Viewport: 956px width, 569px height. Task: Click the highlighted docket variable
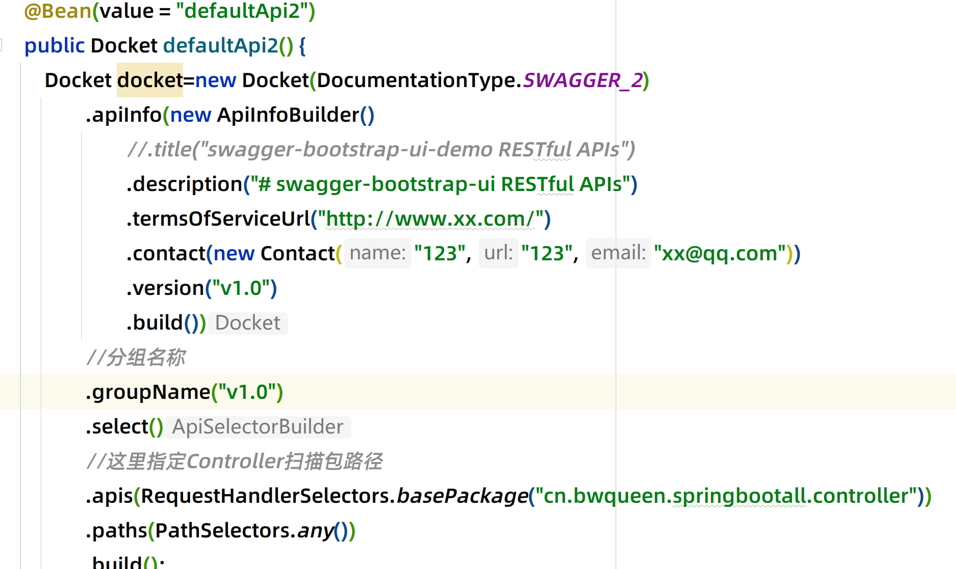(149, 80)
